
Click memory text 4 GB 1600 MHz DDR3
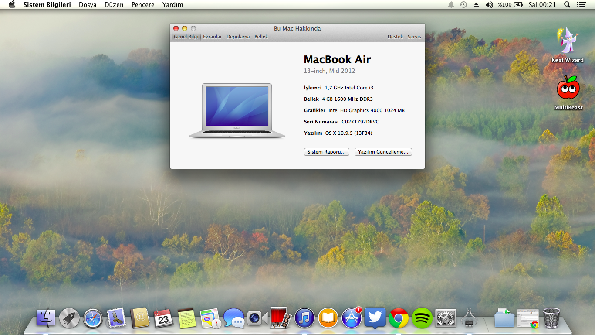(347, 99)
